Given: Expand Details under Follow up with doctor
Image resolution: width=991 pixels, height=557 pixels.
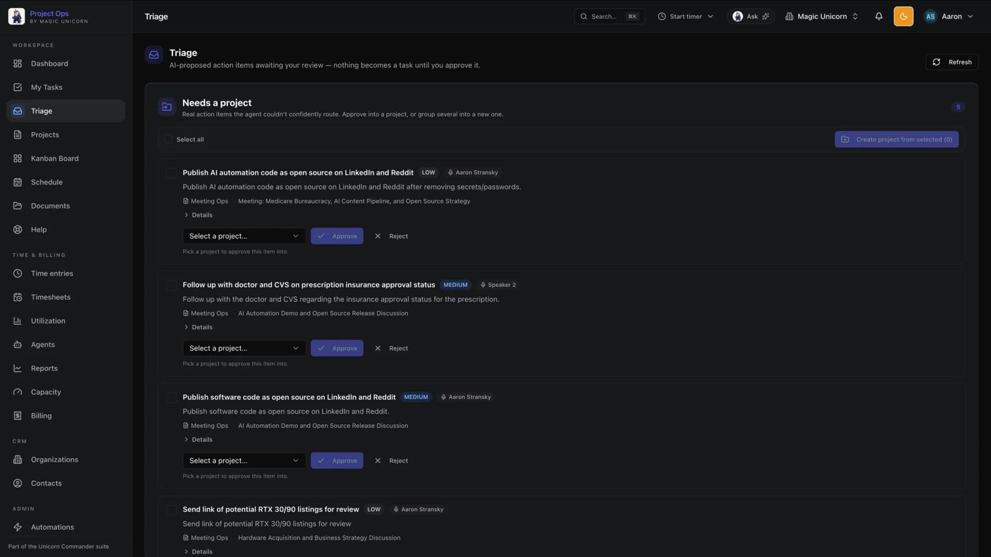Looking at the screenshot, I should click(x=198, y=327).
